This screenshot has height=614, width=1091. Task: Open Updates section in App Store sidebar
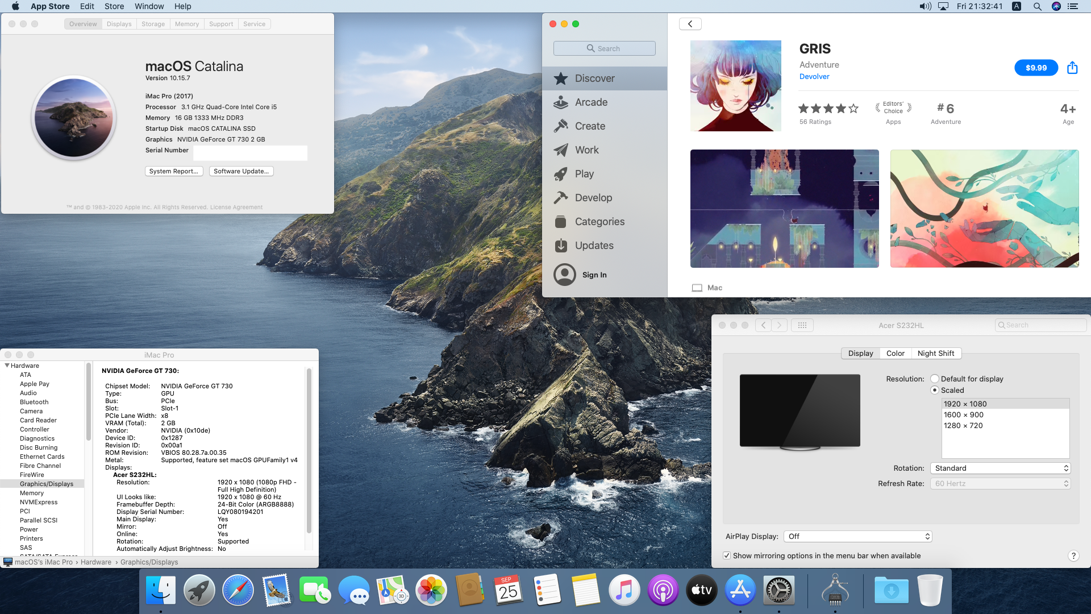click(605, 246)
